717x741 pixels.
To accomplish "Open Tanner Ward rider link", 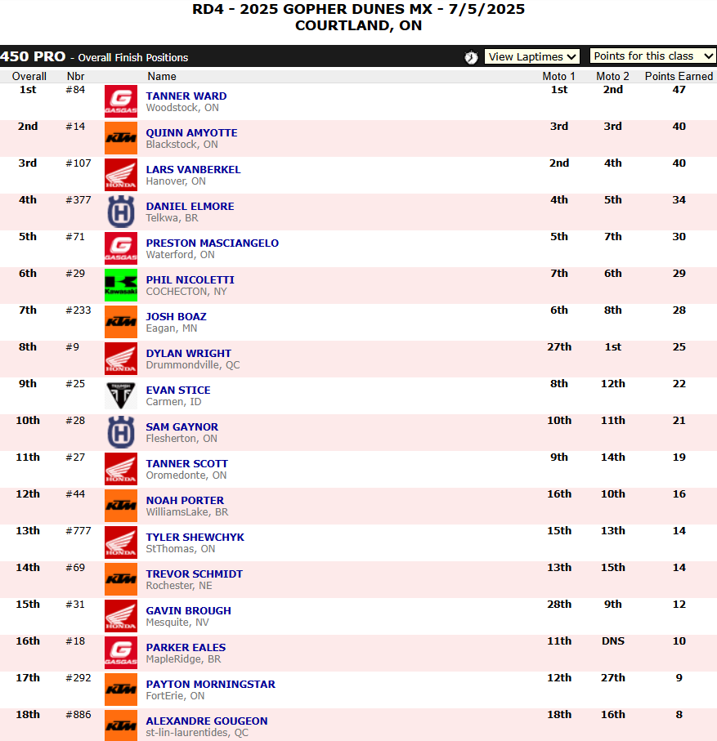I will [x=186, y=96].
